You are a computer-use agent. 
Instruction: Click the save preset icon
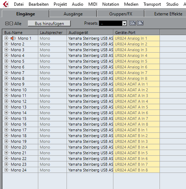pos(132,23)
